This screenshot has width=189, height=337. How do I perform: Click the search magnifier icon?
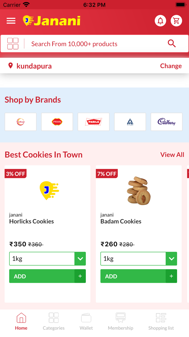[172, 43]
